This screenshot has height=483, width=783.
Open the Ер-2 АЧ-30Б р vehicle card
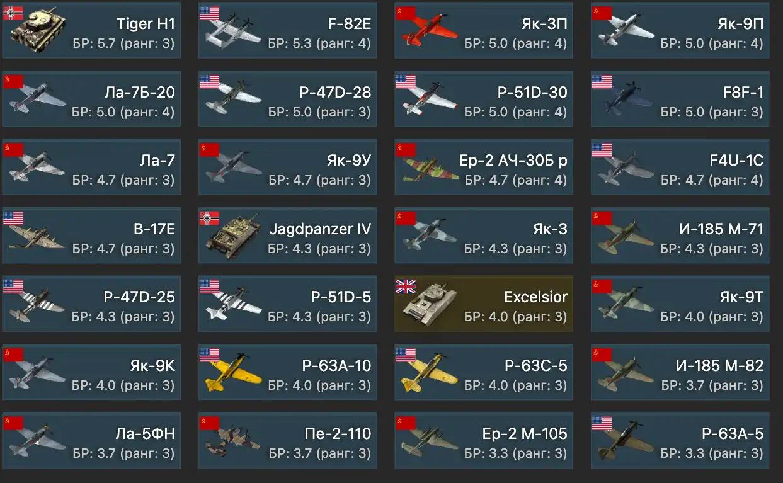(x=484, y=167)
